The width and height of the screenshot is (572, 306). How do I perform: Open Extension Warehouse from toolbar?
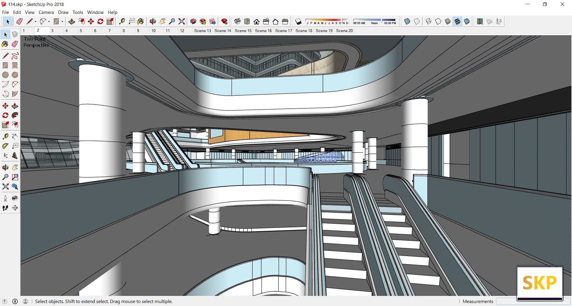pyautogui.click(x=203, y=21)
